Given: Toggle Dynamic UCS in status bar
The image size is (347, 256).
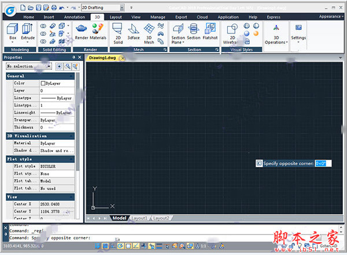Looking at the screenshot, I should [x=143, y=246].
